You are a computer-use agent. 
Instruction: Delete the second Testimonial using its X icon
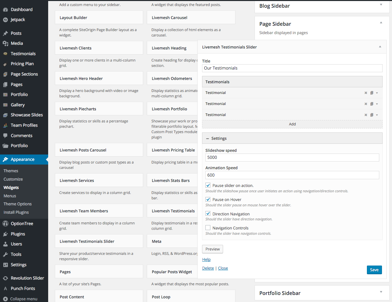tap(366, 104)
